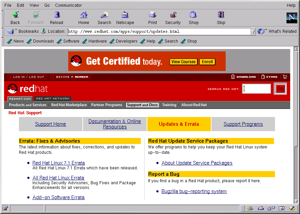The height and width of the screenshot is (214, 300).
Task: Expand the location URL history dropdown arrow
Action: 253,31
